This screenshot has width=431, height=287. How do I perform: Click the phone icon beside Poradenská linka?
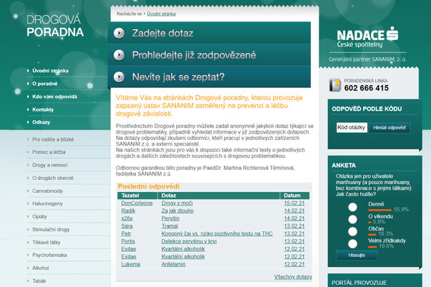(x=335, y=85)
